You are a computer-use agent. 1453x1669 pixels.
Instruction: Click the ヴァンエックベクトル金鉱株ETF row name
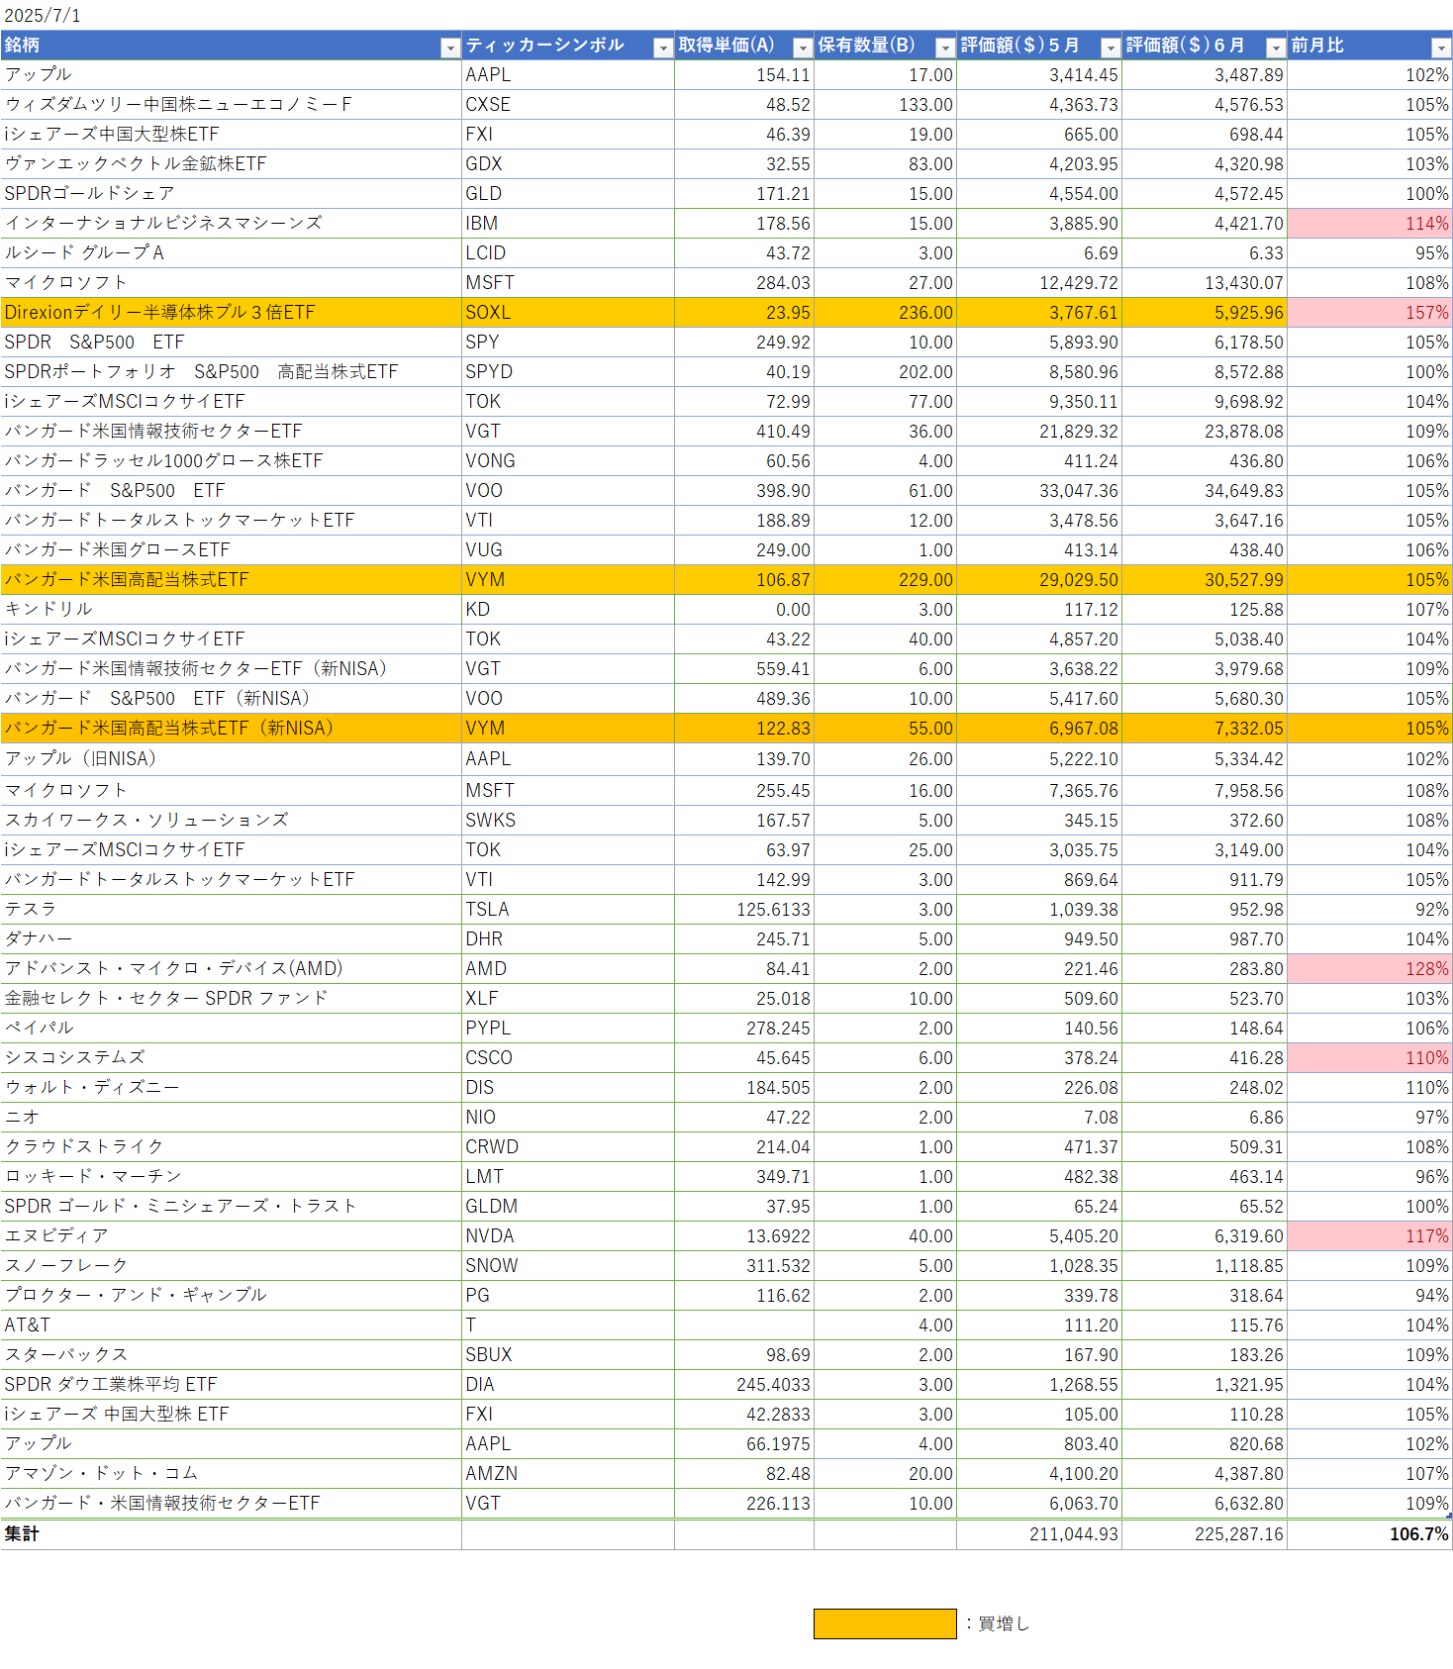pyautogui.click(x=231, y=164)
